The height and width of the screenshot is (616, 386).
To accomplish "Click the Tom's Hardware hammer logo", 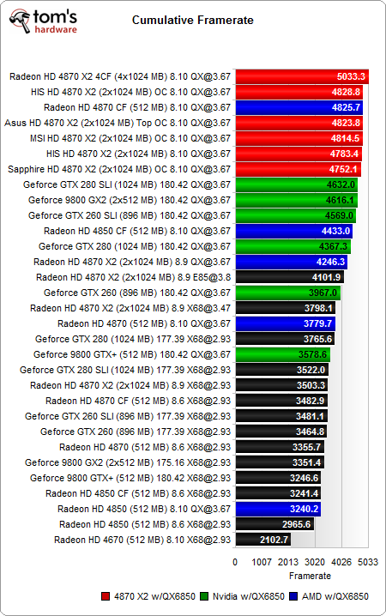I will coord(20,21).
